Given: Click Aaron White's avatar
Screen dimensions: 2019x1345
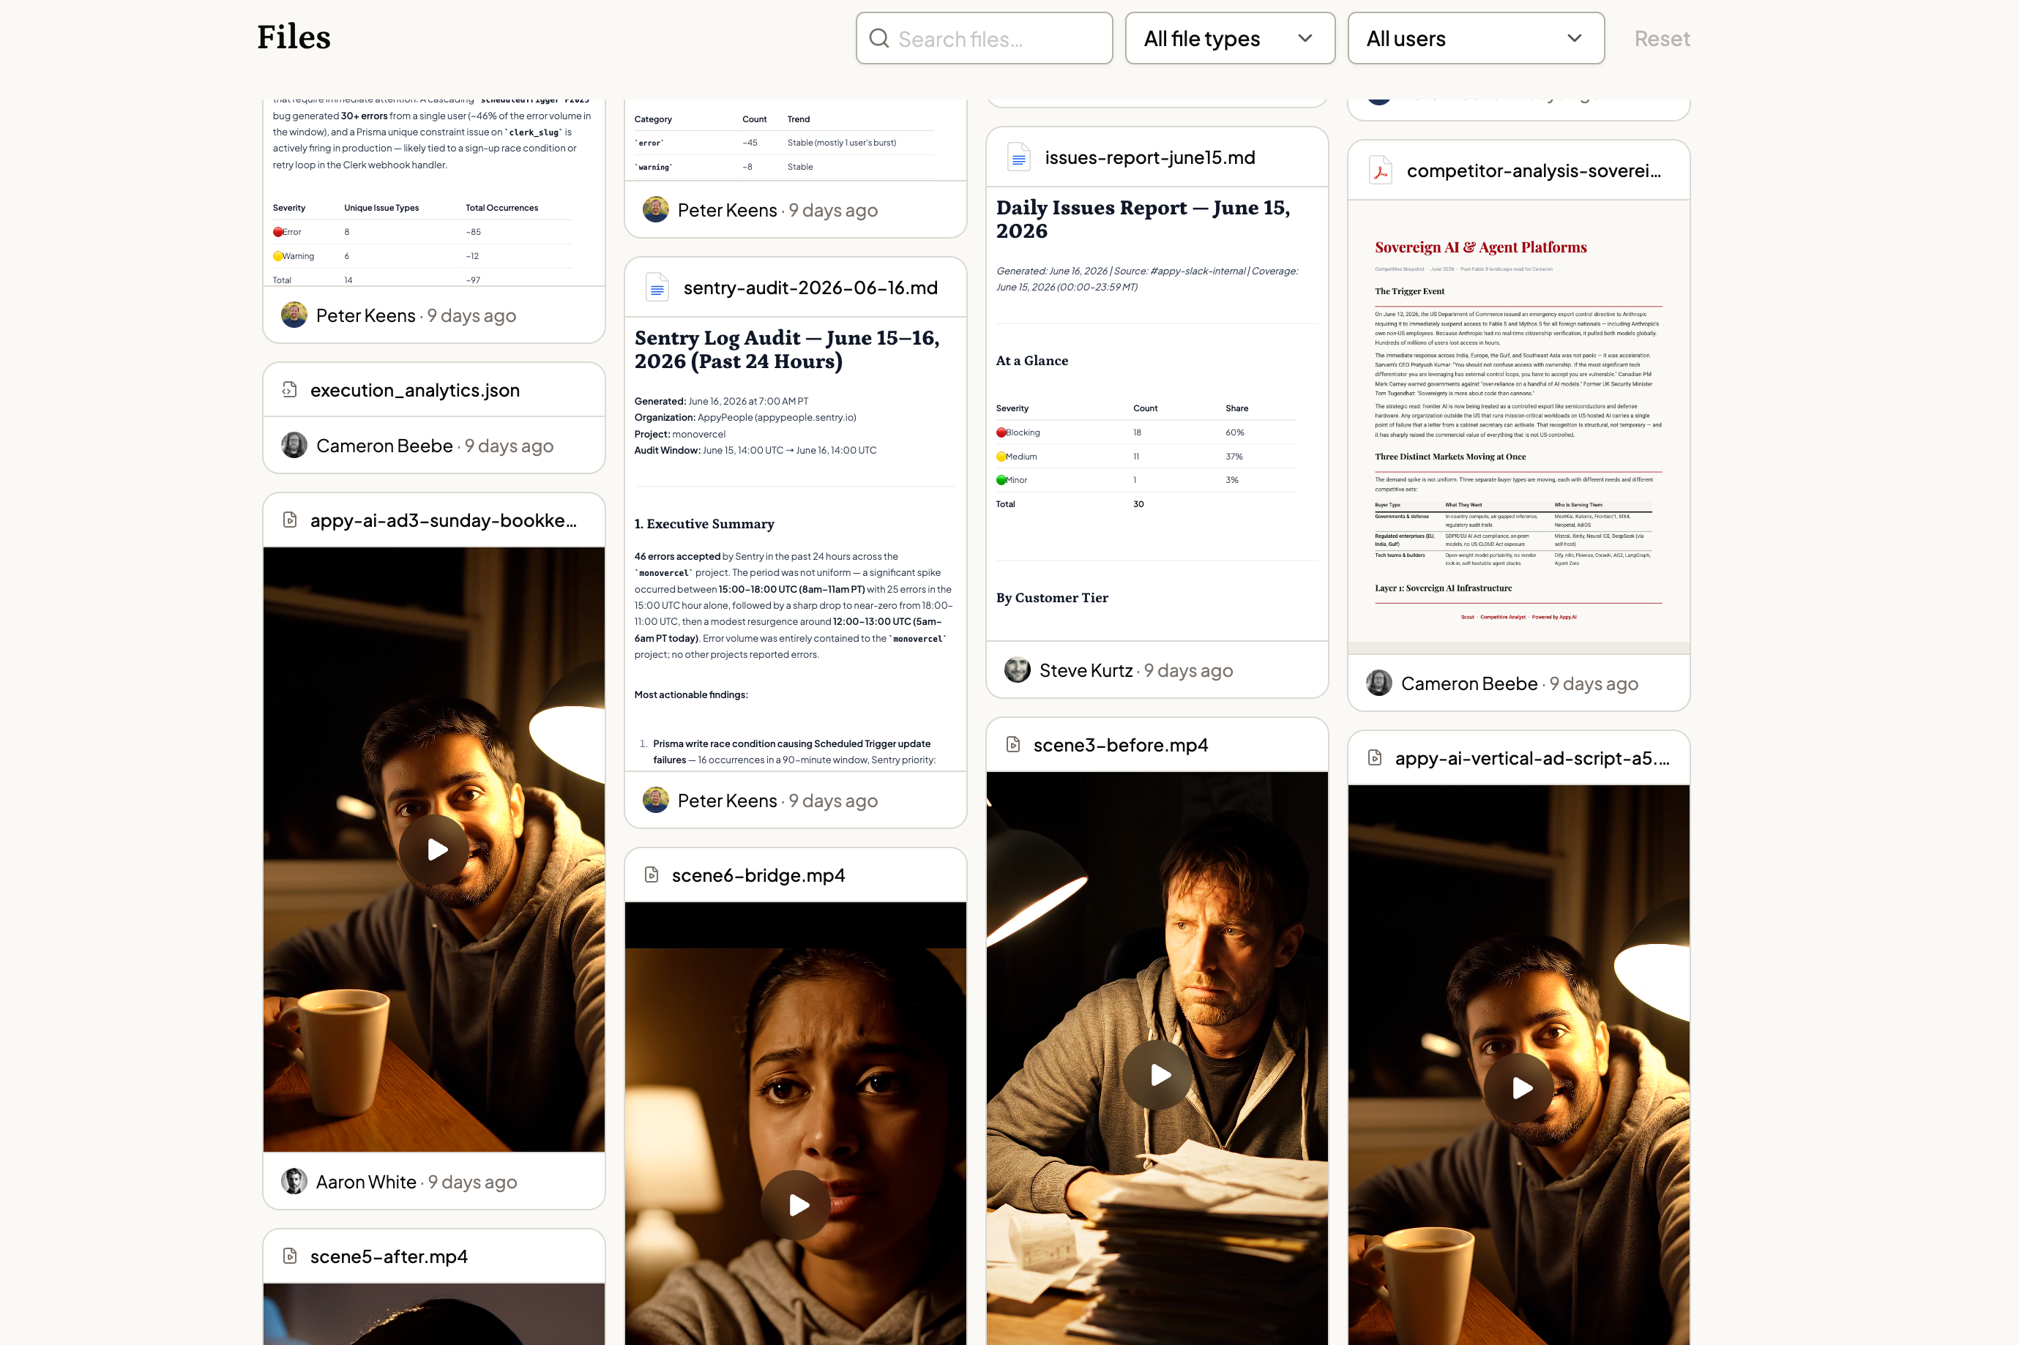Looking at the screenshot, I should pyautogui.click(x=294, y=1181).
